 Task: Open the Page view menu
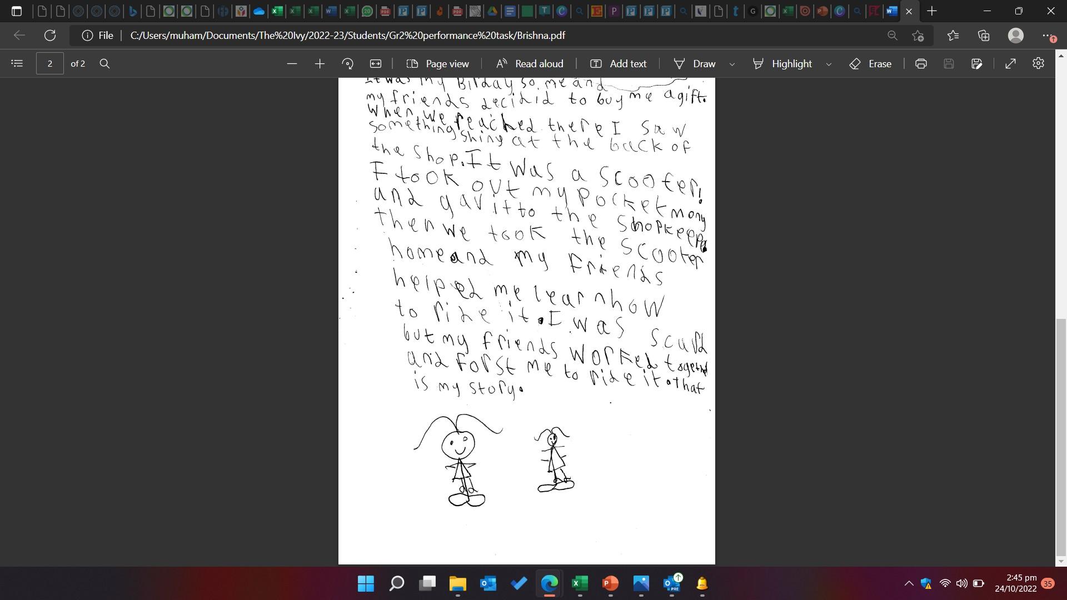click(437, 63)
